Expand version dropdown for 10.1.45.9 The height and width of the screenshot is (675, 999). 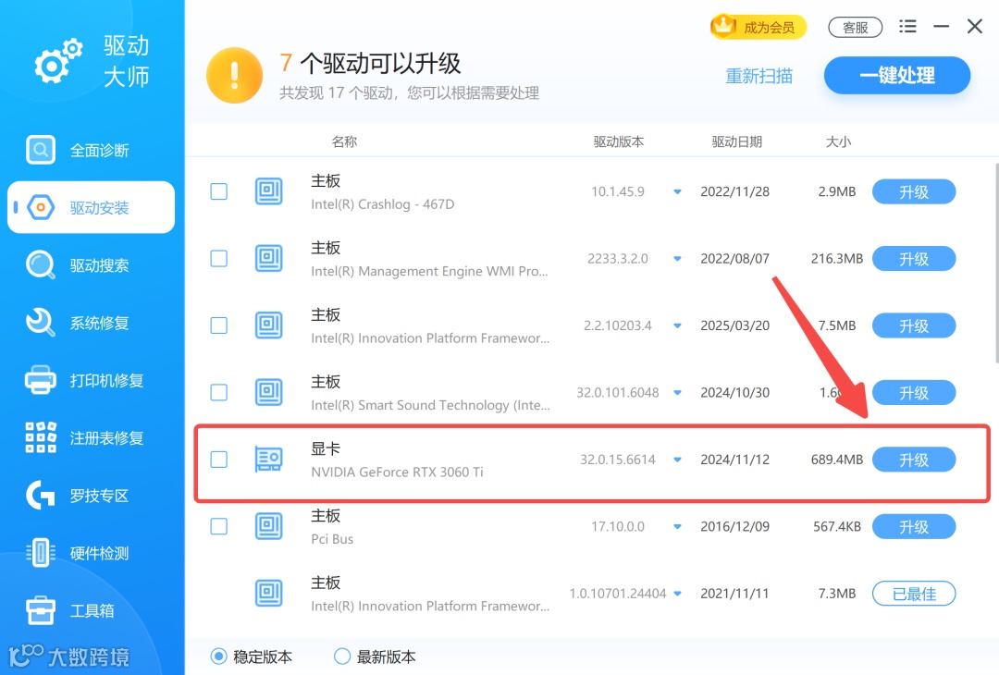[677, 191]
